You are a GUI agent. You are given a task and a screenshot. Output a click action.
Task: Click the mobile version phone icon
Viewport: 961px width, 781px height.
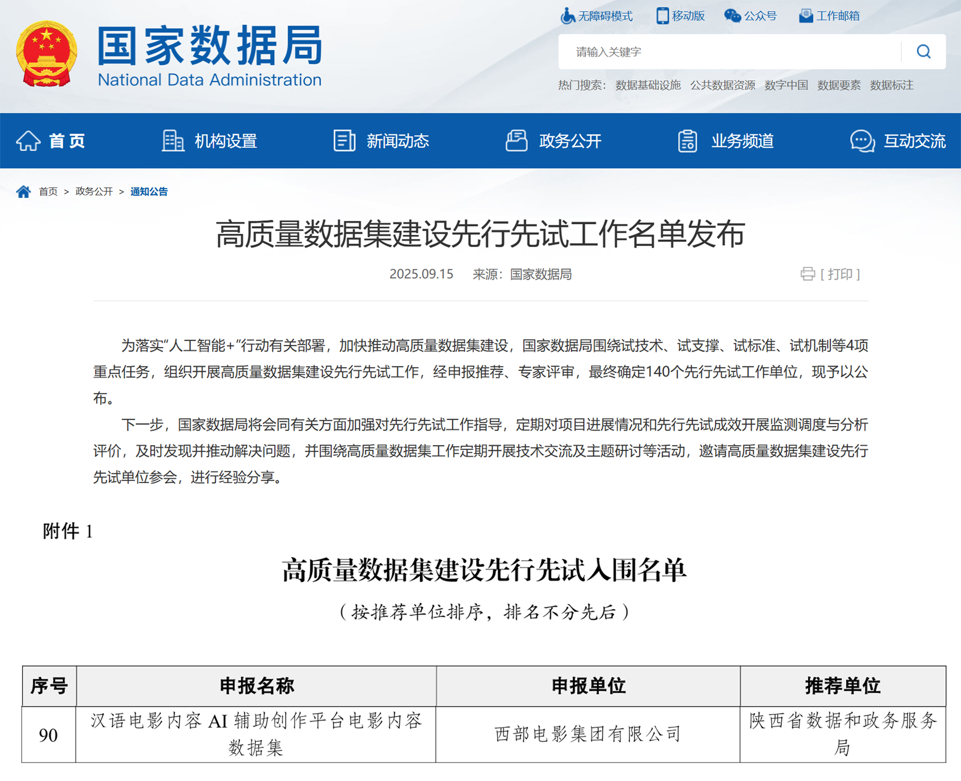coord(662,16)
